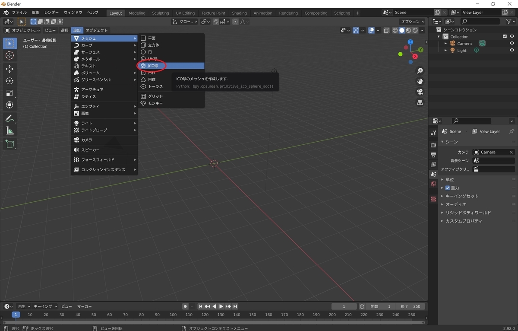Click the Blender logo menu icon
Screen dimensions: 518x331
pyautogui.click(x=6, y=13)
